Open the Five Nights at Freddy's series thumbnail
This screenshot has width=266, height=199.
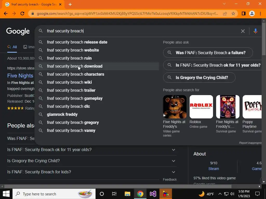pos(175,107)
